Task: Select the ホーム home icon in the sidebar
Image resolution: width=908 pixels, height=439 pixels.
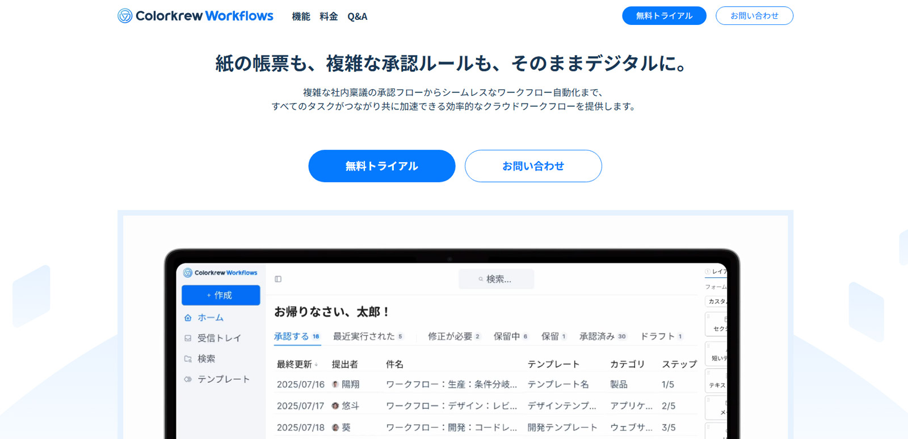Action: tap(188, 318)
